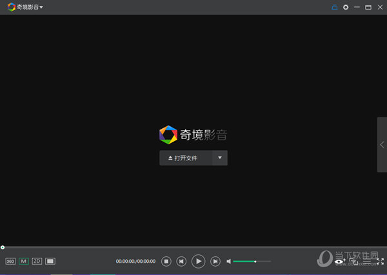387x275 pixels.
Task: Click the 奇境影音 logo in title bar
Action: click(x=12, y=7)
